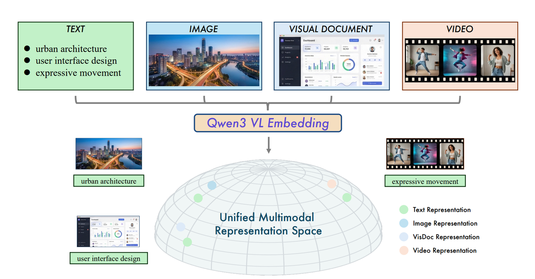535x279 pixels.
Task: Select the "urban architecture" bullet in the TEXT panel
Action: [71, 49]
